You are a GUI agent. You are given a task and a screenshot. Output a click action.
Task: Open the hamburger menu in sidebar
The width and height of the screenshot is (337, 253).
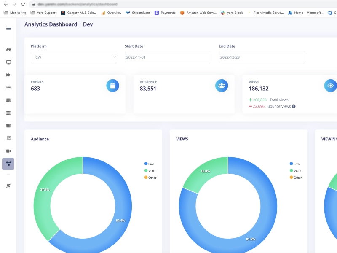8,28
